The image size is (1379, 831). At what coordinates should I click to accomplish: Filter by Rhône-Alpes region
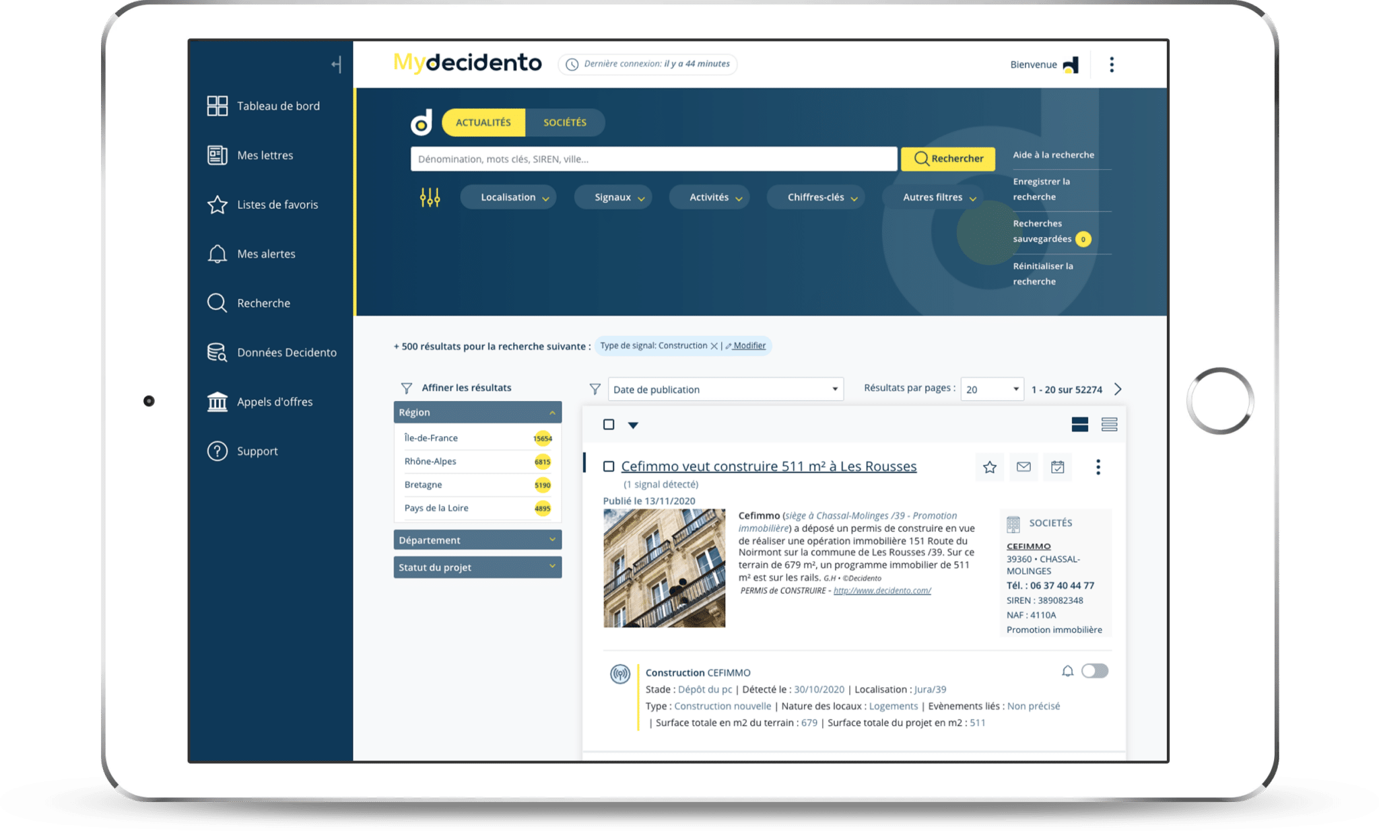[477, 462]
